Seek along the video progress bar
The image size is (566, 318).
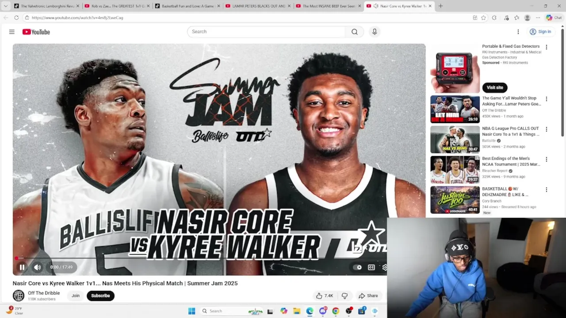tap(200, 258)
